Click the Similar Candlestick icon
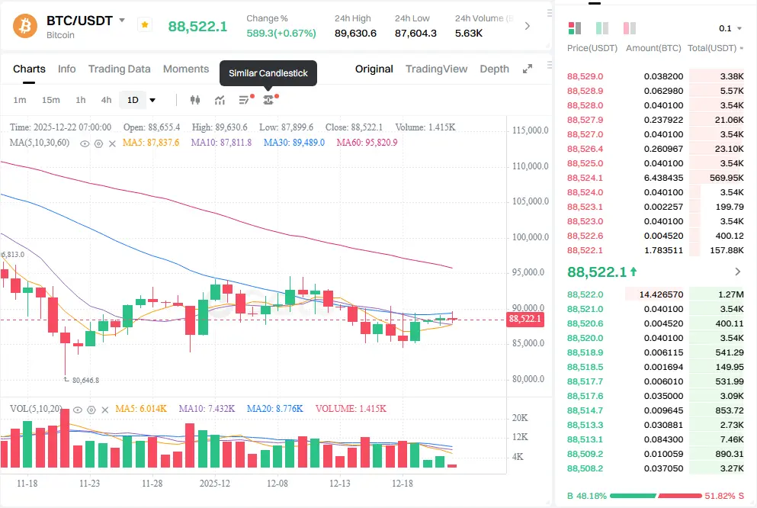 pos(269,99)
